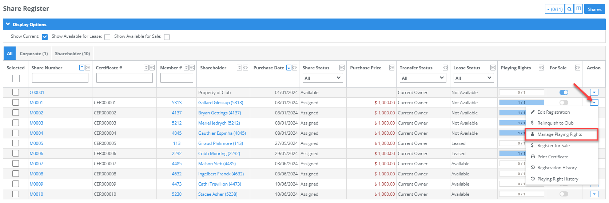The height and width of the screenshot is (203, 609).
Task: Select Manage Playing Rights
Action: 562,134
